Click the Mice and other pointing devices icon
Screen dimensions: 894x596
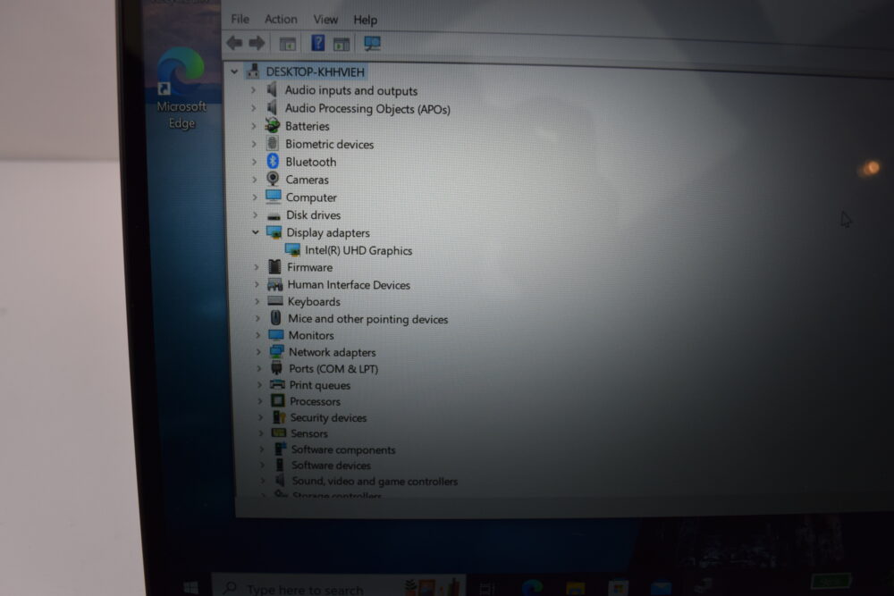275,317
